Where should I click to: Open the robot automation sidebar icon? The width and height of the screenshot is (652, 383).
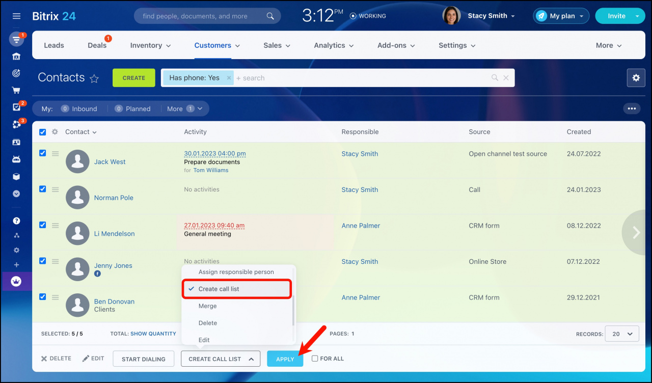click(x=16, y=159)
